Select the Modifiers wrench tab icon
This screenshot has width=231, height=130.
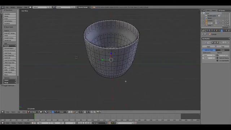point(222,30)
